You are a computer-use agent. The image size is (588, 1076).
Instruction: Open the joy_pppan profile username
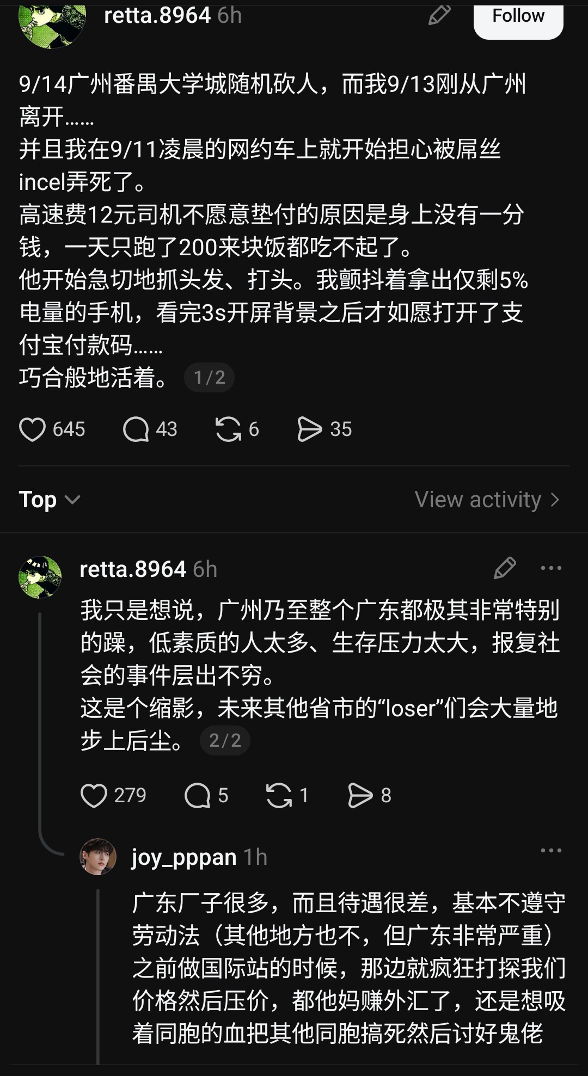point(184,858)
